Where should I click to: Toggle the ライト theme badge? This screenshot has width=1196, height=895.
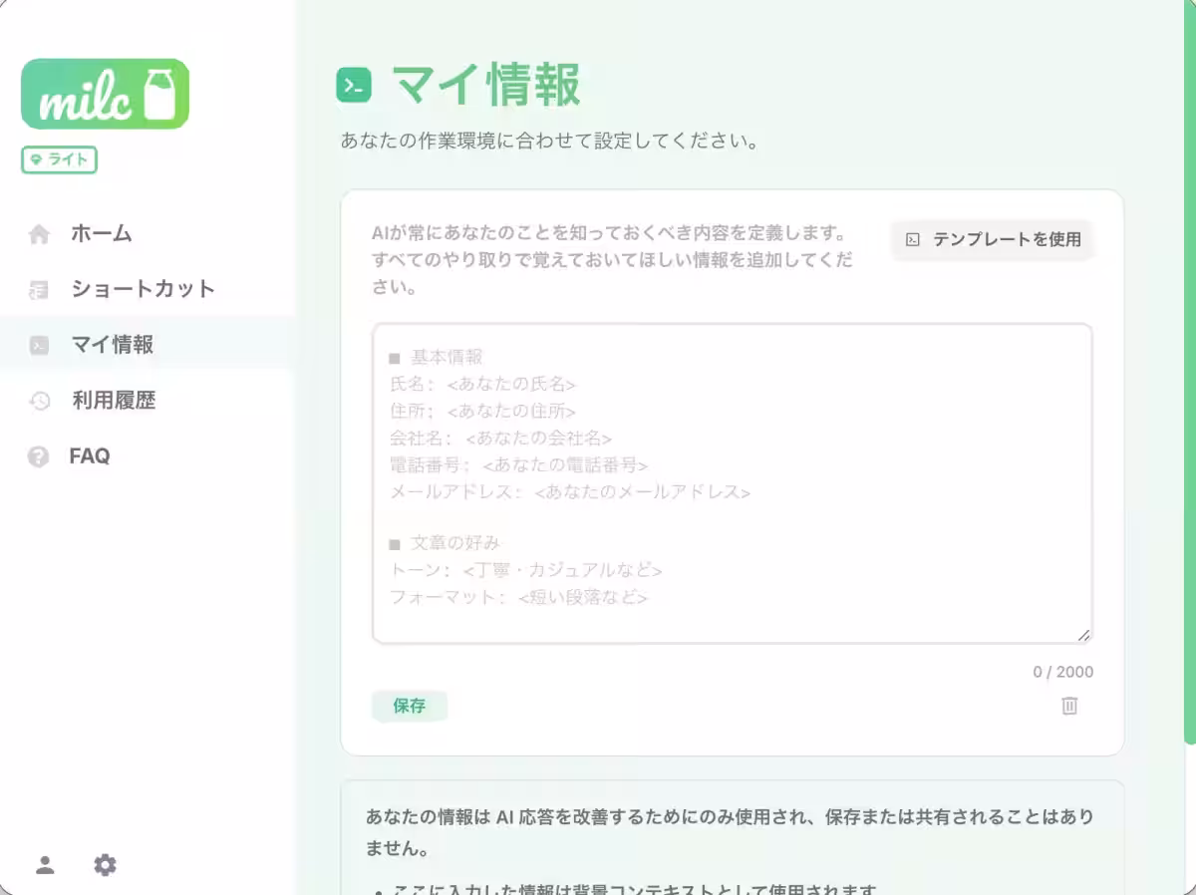point(59,159)
